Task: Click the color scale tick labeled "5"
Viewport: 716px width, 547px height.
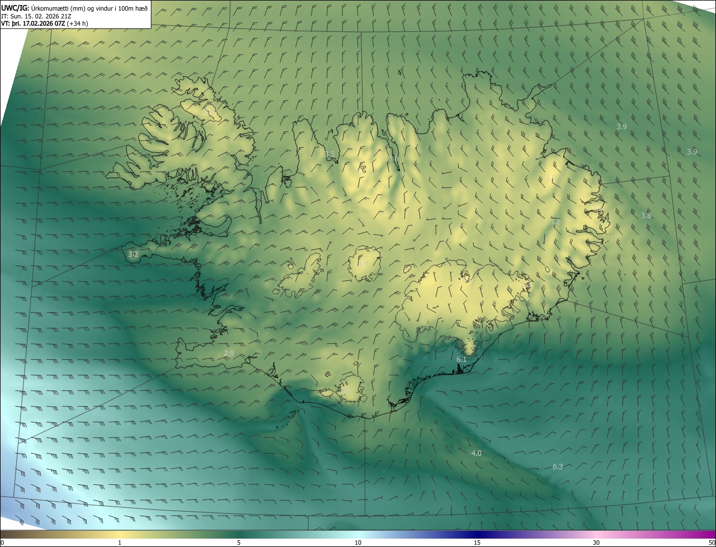Action: pyautogui.click(x=239, y=543)
